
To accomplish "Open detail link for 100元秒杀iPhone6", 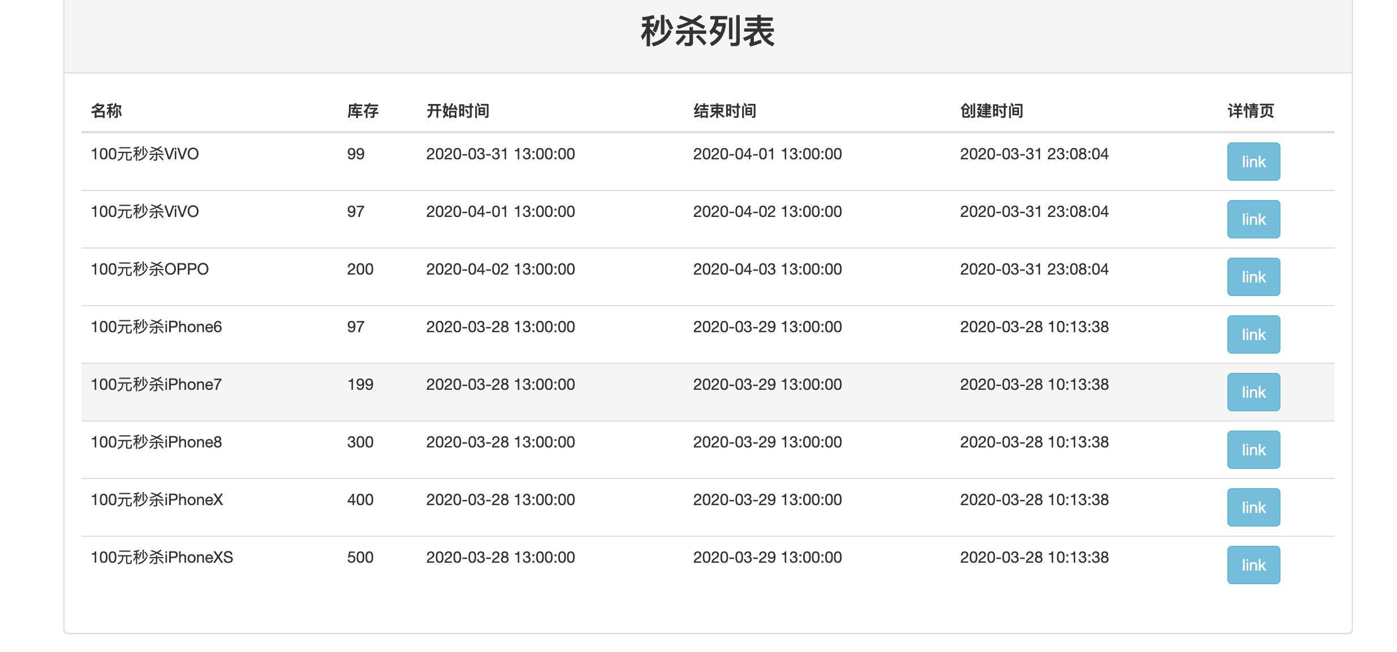I will 1253,334.
